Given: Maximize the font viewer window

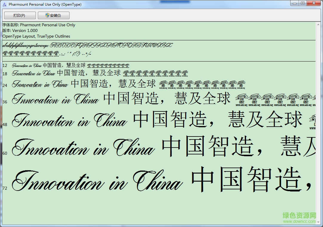Looking at the screenshot, I should click(x=303, y=3).
